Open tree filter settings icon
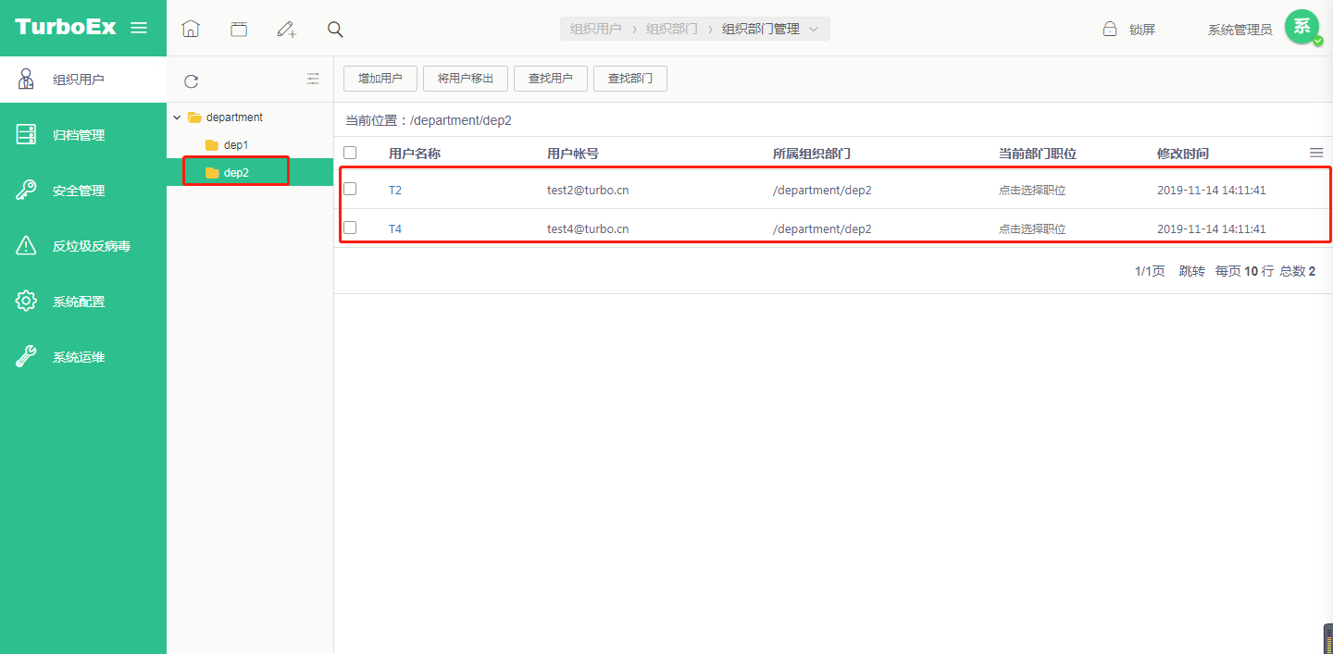Image resolution: width=1333 pixels, height=654 pixels. point(313,80)
